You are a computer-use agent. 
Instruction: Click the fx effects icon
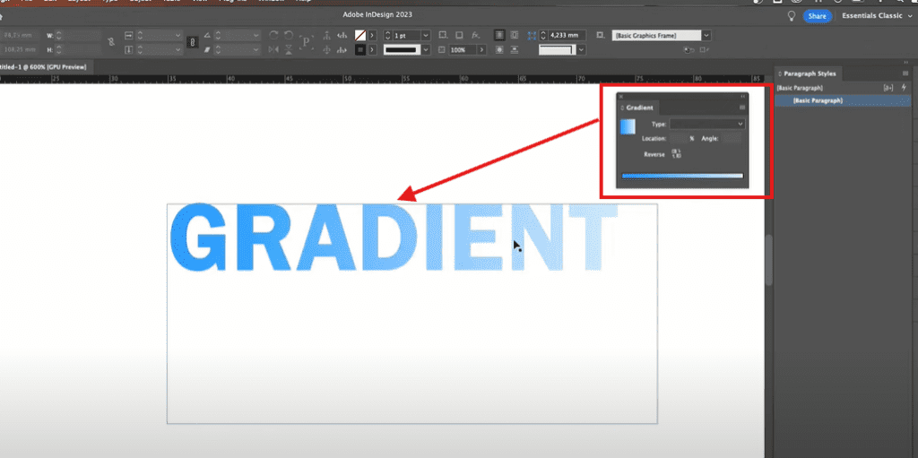[475, 35]
